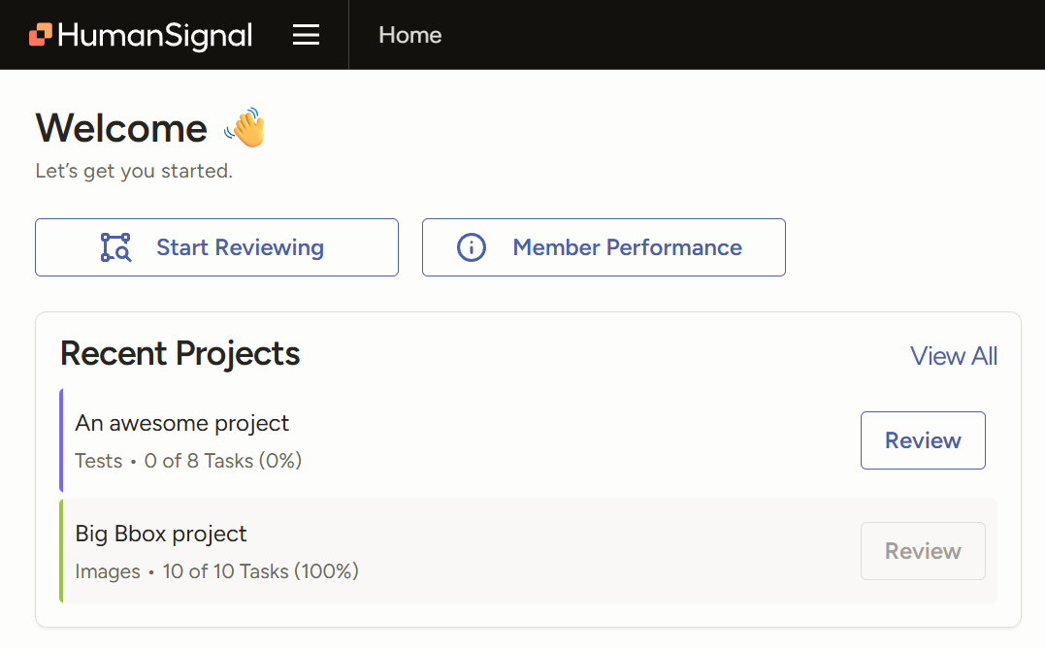Review "An awesome project"
Viewport: 1045px width, 649px height.
pos(923,440)
